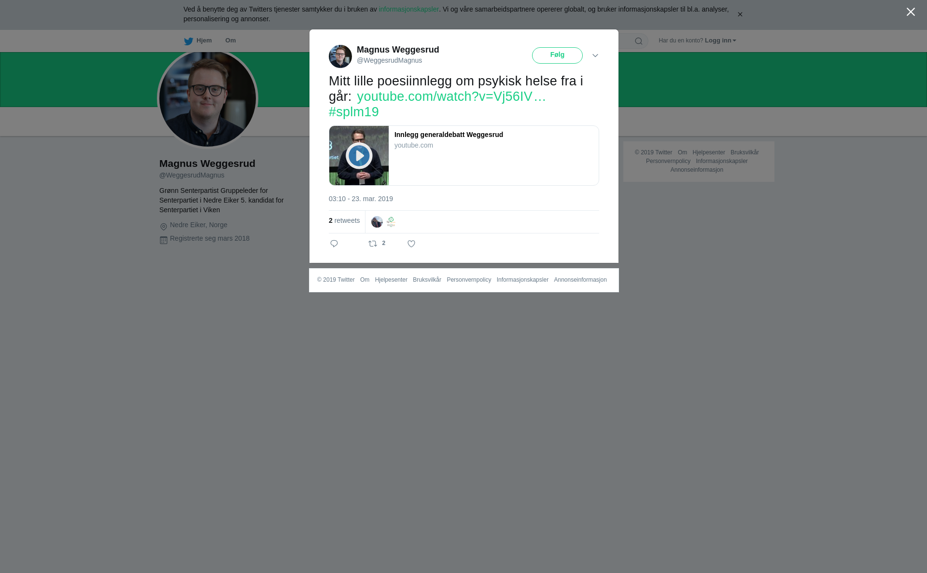The image size is (927, 573).
Task: Click the search magnifier icon
Action: tap(638, 41)
